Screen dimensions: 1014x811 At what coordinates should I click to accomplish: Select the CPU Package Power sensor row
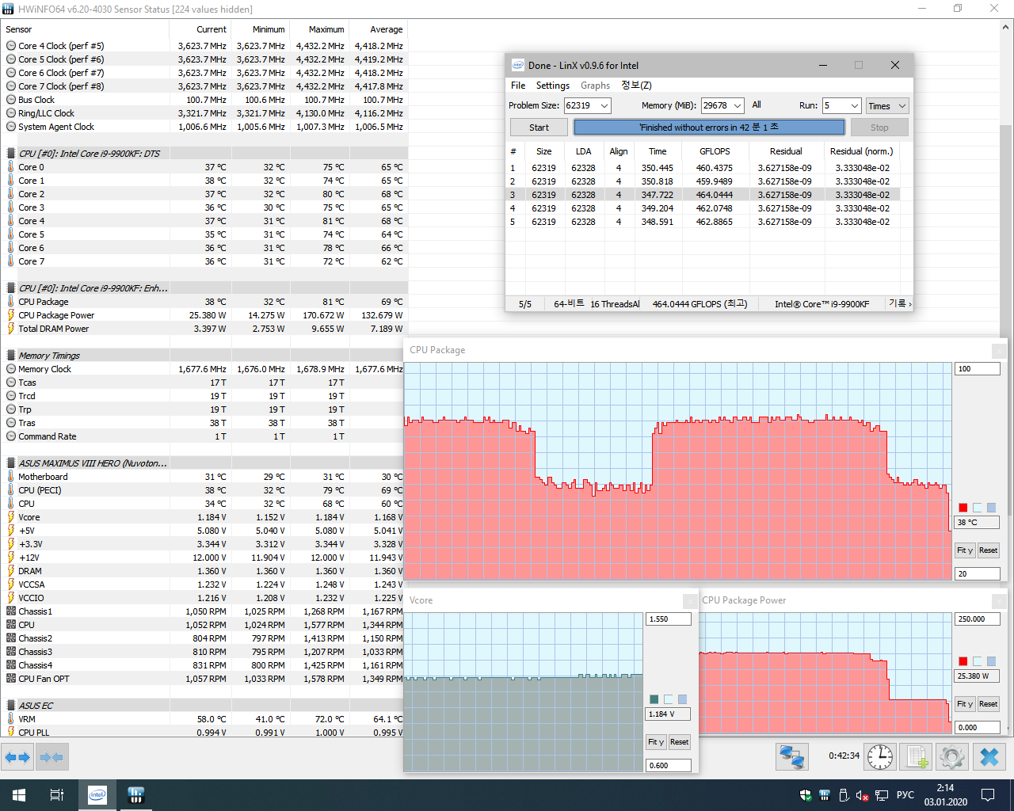tap(204, 315)
